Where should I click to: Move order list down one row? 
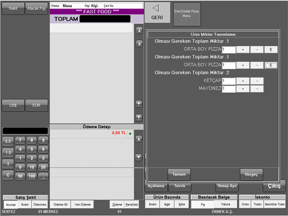pos(139,104)
